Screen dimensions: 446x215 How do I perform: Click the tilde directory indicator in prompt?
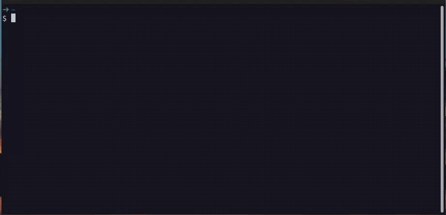13,10
